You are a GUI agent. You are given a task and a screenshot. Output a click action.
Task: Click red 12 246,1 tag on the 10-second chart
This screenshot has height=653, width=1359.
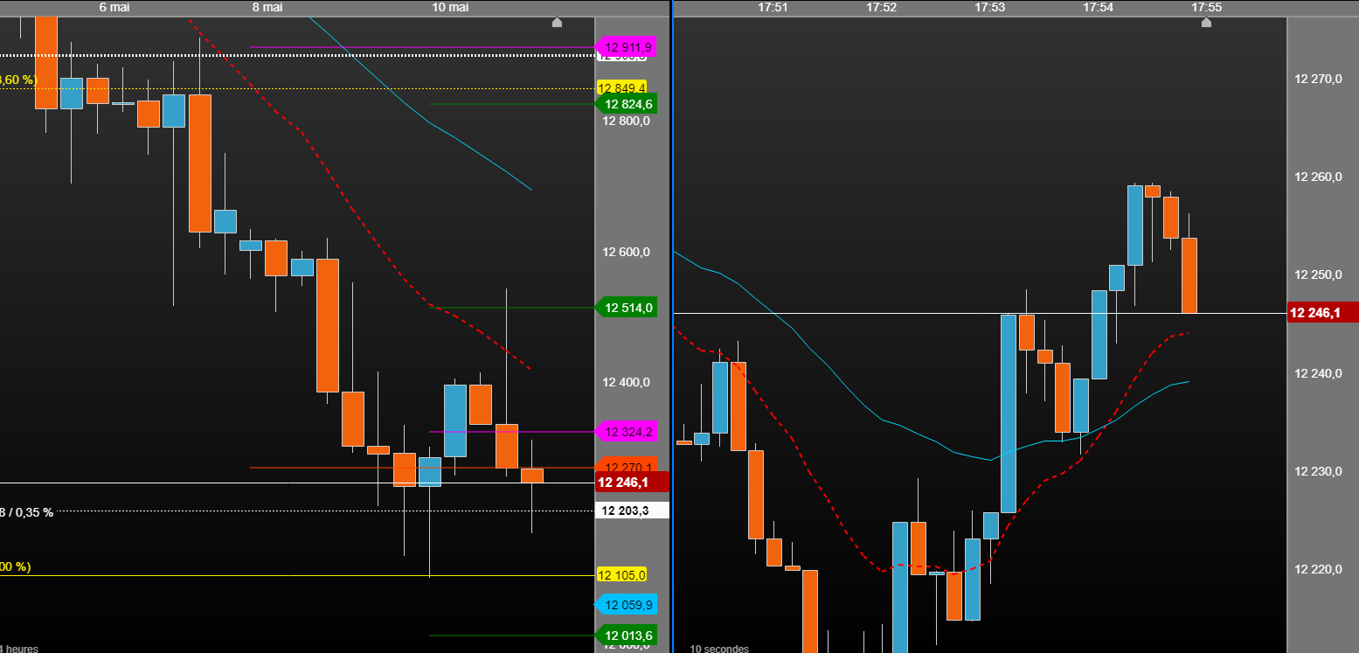click(x=1323, y=312)
